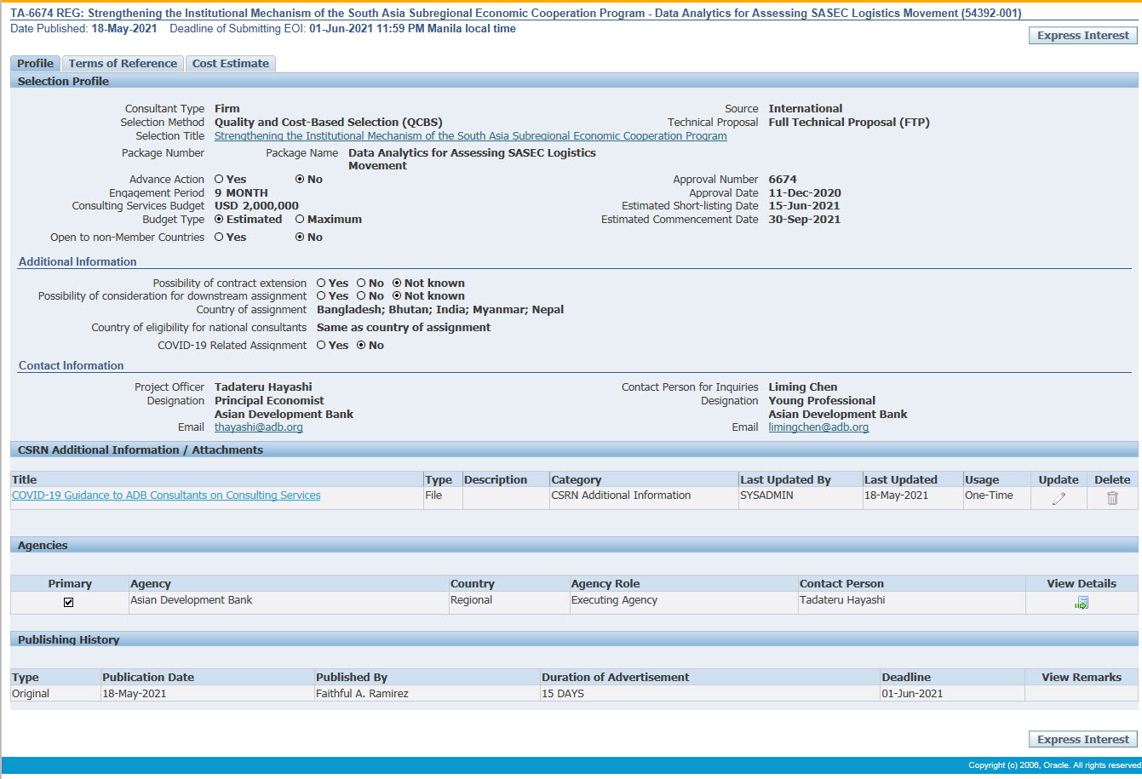Click the trash Delete icon in attachments row
The width and height of the screenshot is (1142, 779).
(x=1112, y=498)
